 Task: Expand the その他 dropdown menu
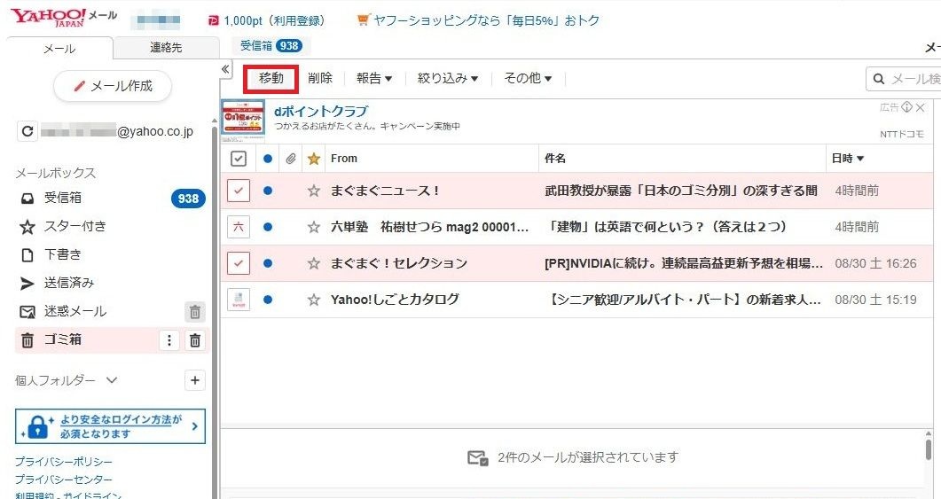(x=528, y=79)
